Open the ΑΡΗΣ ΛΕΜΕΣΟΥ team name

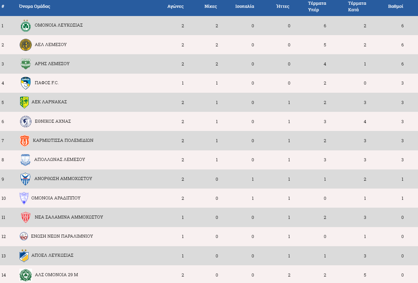[52, 64]
